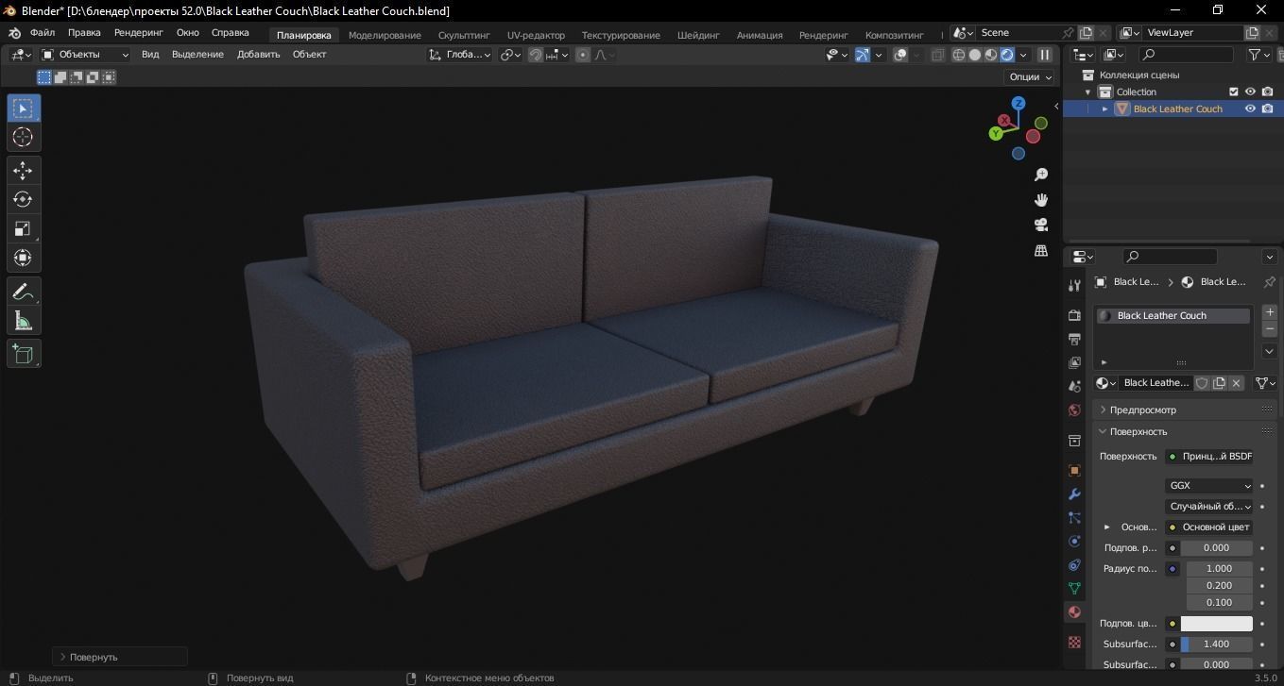Click 'Основной цвет' base color link button
The image size is (1284, 686).
pyautogui.click(x=1209, y=527)
